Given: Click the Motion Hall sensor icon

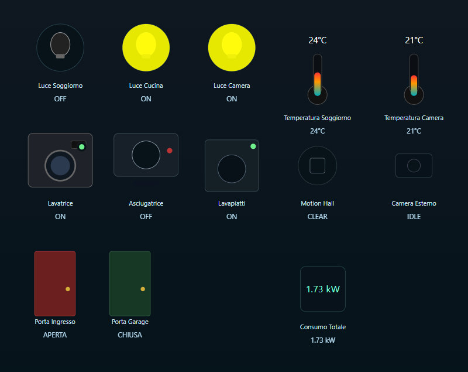Looking at the screenshot, I should click(317, 166).
